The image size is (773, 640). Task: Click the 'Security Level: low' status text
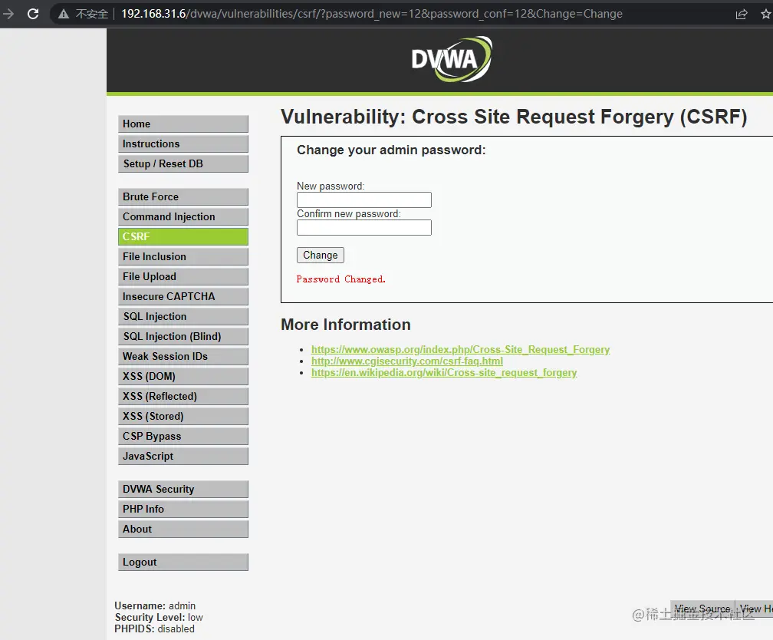(x=159, y=617)
